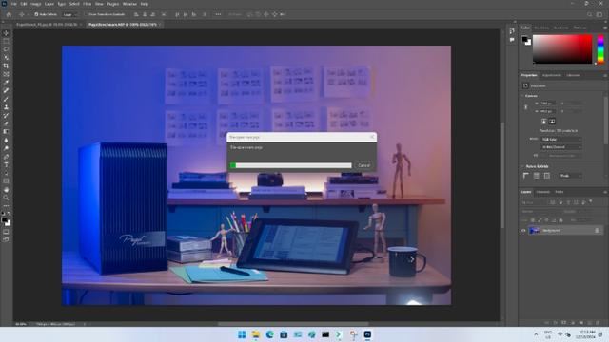
Task: Open the Layer dropdown in options bar
Action: click(69, 14)
